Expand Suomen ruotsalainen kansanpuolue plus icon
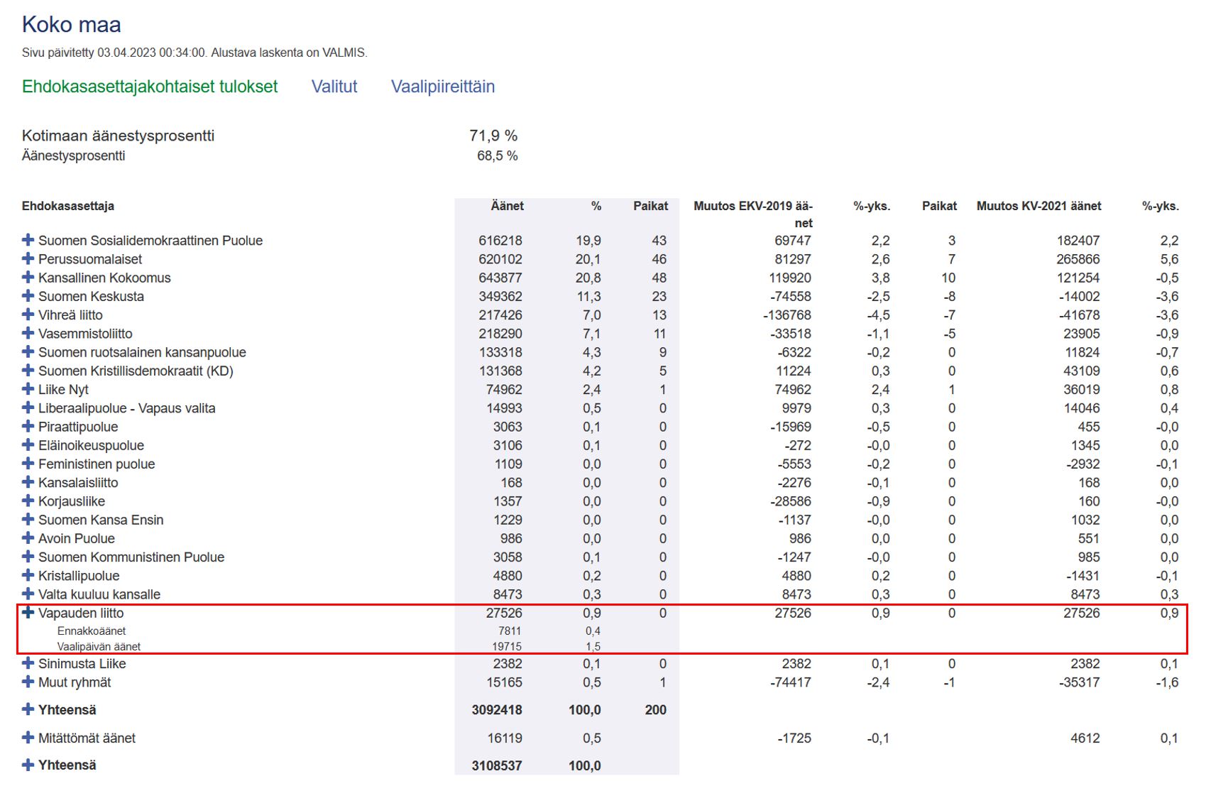1211x786 pixels. [x=28, y=351]
